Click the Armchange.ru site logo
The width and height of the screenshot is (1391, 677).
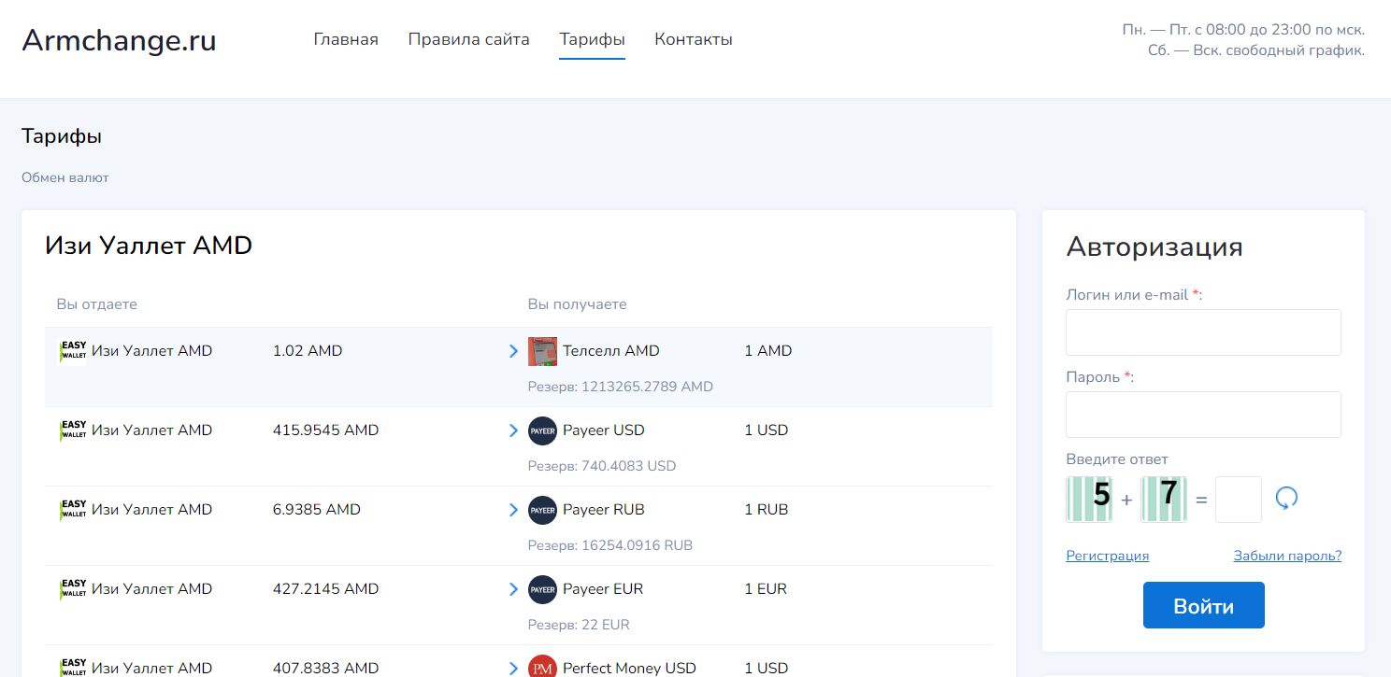click(x=119, y=40)
